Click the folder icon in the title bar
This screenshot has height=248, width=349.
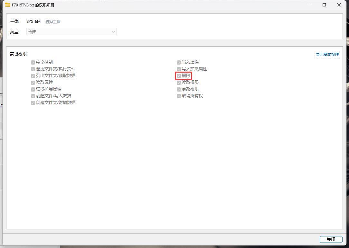click(8, 5)
